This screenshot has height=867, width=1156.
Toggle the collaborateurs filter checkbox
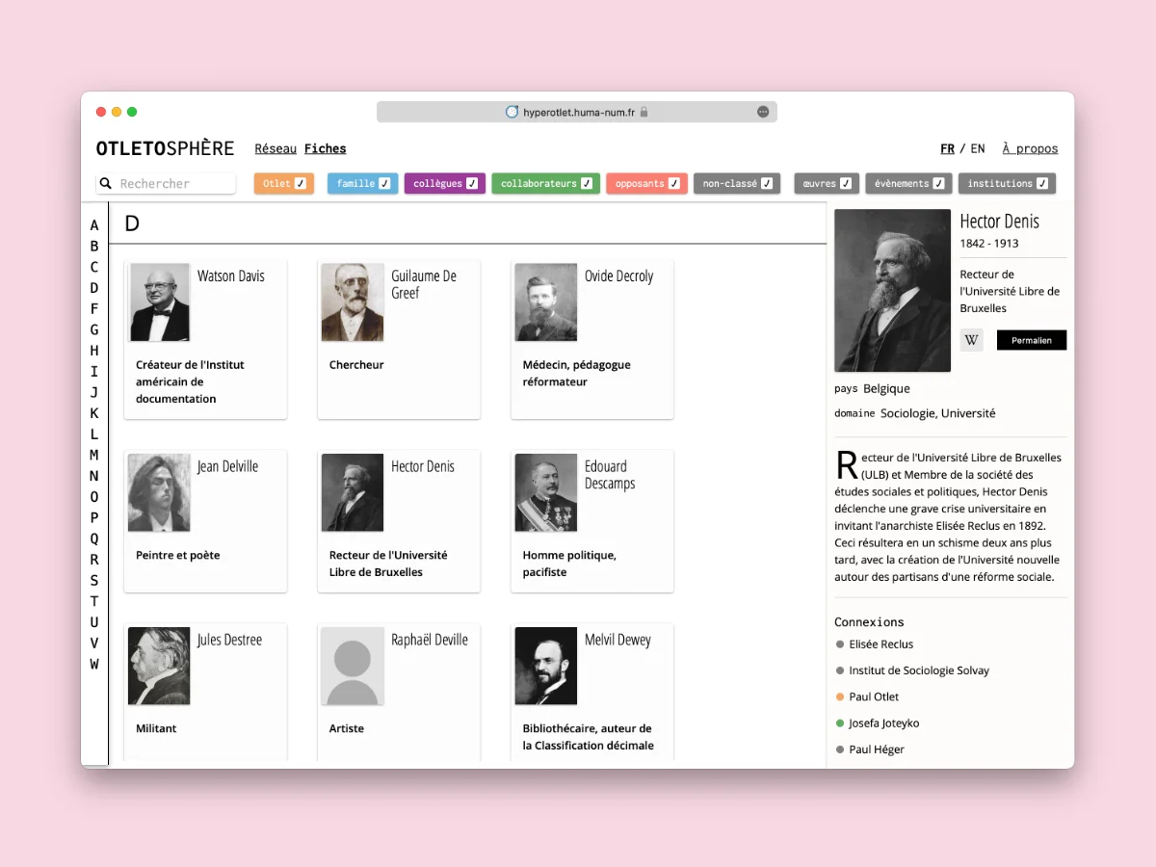click(x=587, y=183)
